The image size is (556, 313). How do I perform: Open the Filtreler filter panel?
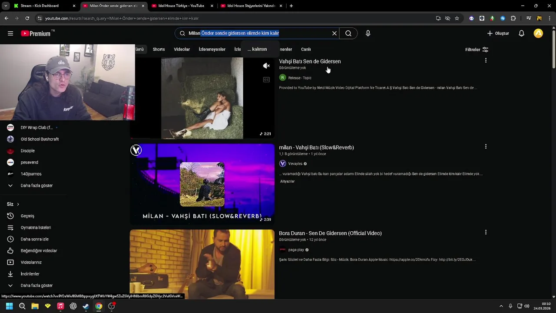click(x=477, y=50)
